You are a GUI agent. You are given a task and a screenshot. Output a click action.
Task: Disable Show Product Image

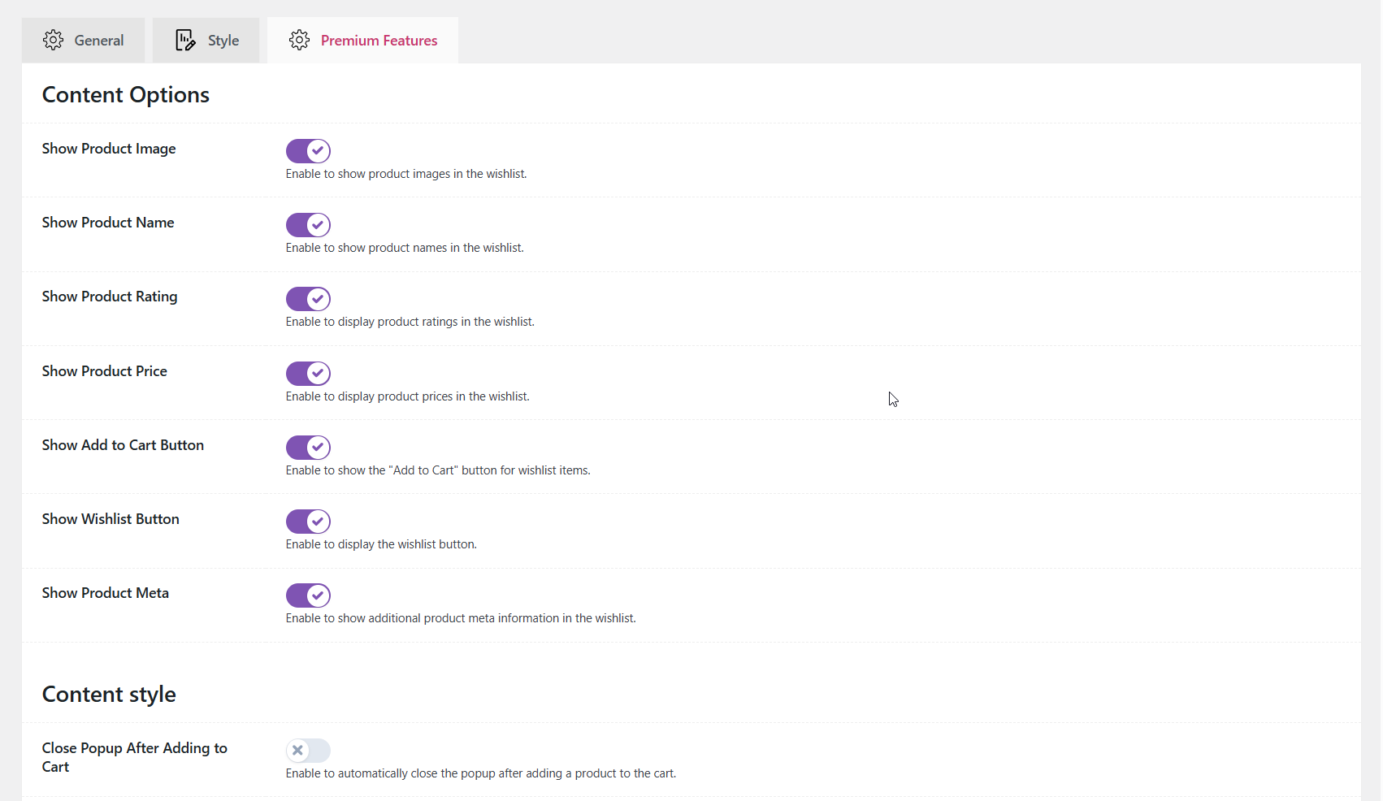308,151
